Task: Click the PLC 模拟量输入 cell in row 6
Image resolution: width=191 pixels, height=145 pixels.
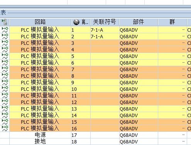Action: click(x=40, y=63)
